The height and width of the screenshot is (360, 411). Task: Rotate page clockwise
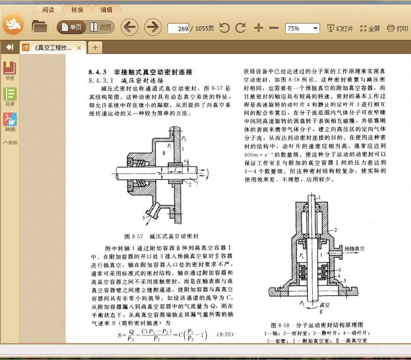coord(240,28)
